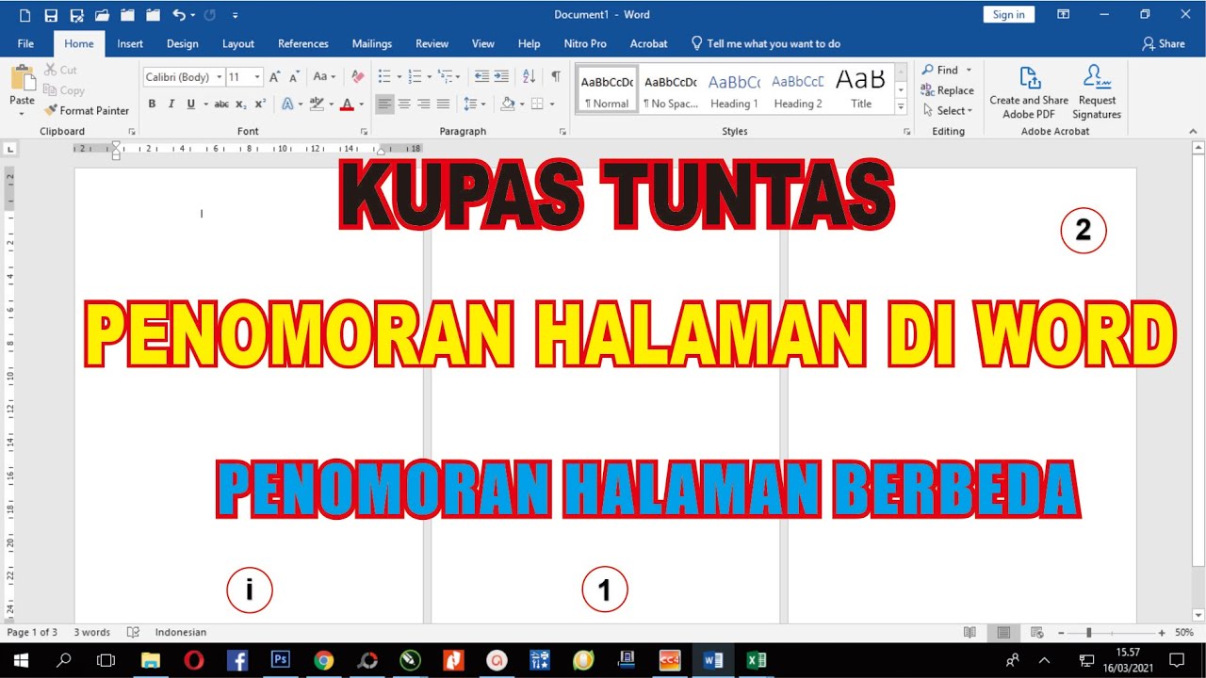Click Replace in Editing group
Screen dimensions: 1206x678
[948, 90]
